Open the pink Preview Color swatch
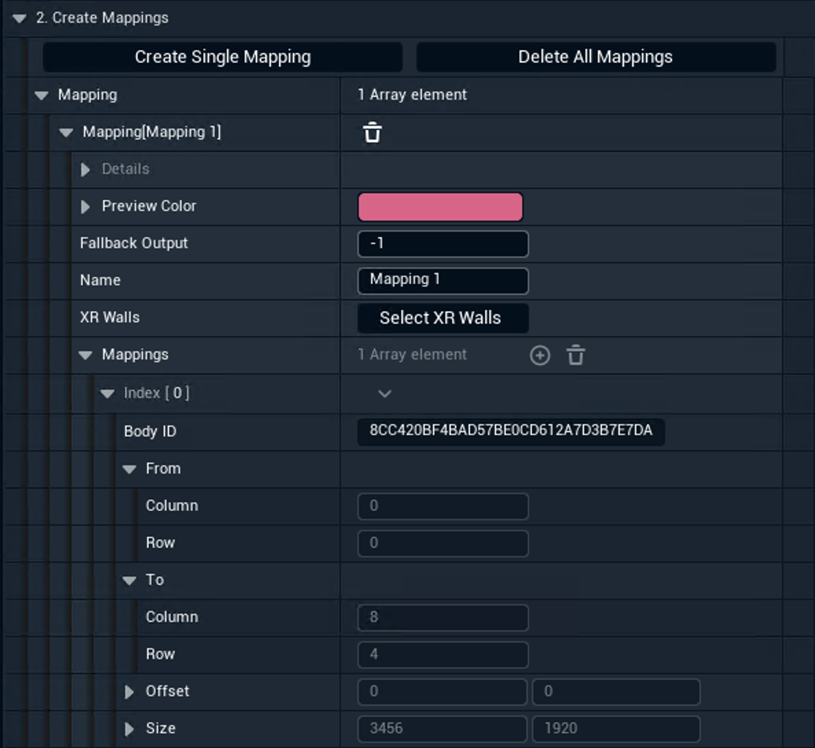Viewport: 815px width, 748px height. (x=440, y=207)
